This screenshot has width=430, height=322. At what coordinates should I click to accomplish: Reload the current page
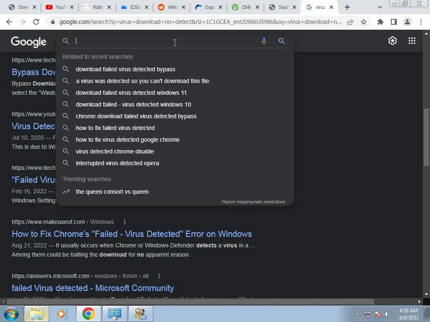click(x=36, y=22)
